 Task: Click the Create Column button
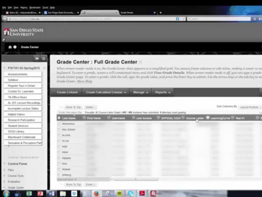[67, 92]
